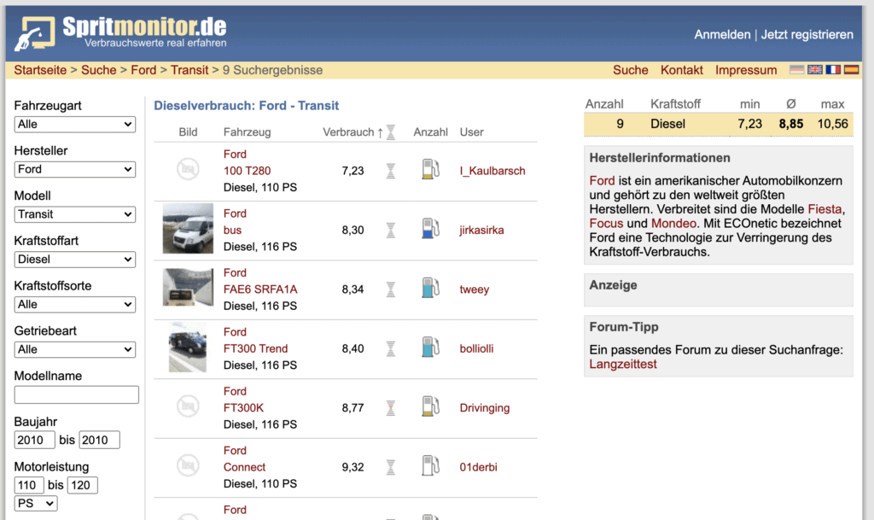Switch language using the German flag
Screen dimensions: 874x520
pos(797,70)
